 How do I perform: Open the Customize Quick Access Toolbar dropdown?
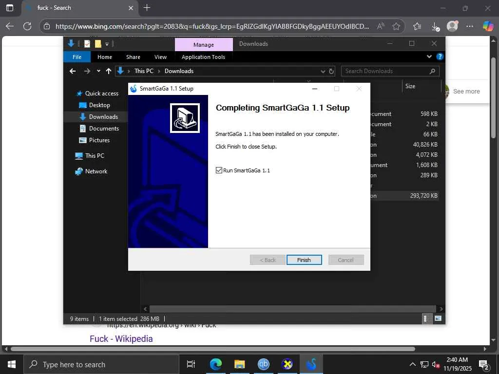[107, 44]
